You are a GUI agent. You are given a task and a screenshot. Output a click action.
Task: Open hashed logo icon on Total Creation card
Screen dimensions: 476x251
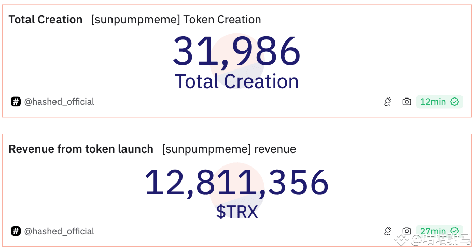(x=16, y=102)
